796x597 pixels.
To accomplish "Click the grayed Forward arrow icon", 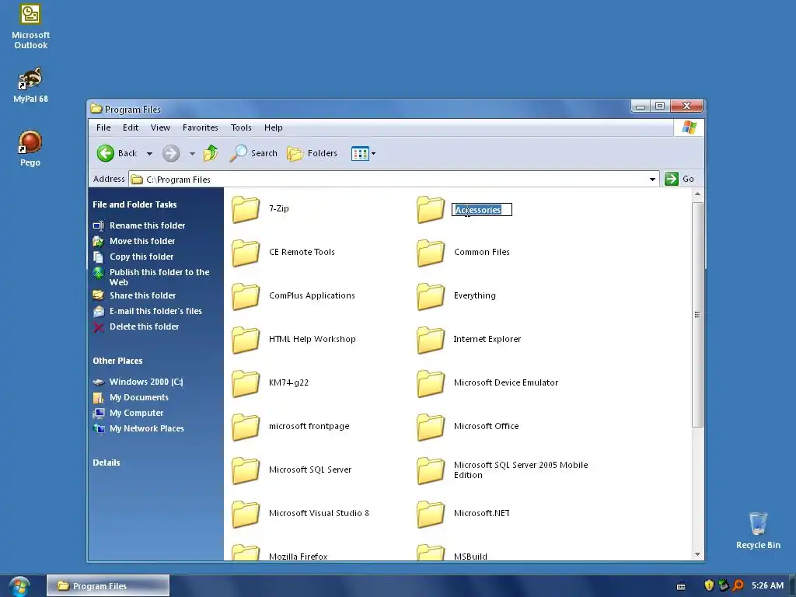I will 171,153.
